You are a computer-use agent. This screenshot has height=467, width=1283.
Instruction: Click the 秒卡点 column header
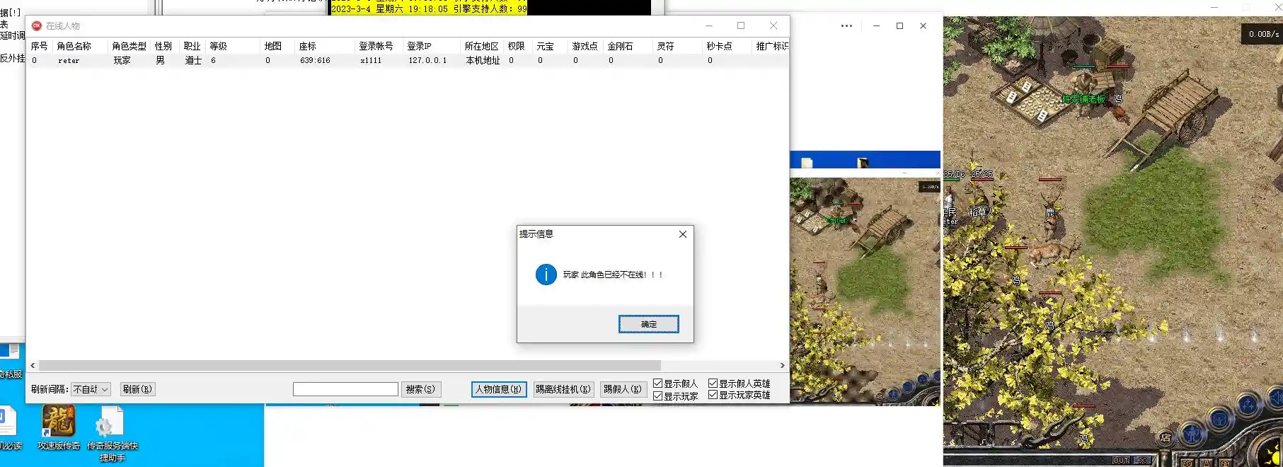[x=727, y=46]
